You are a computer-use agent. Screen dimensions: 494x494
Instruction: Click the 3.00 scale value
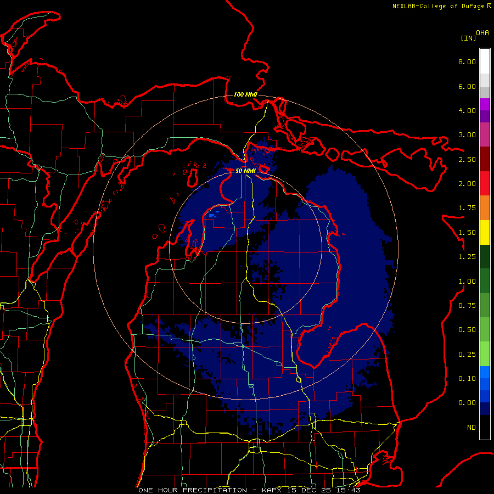coord(467,135)
